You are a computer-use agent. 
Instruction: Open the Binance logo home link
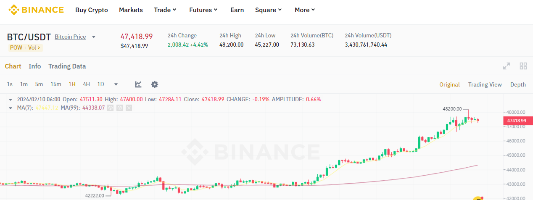[36, 10]
